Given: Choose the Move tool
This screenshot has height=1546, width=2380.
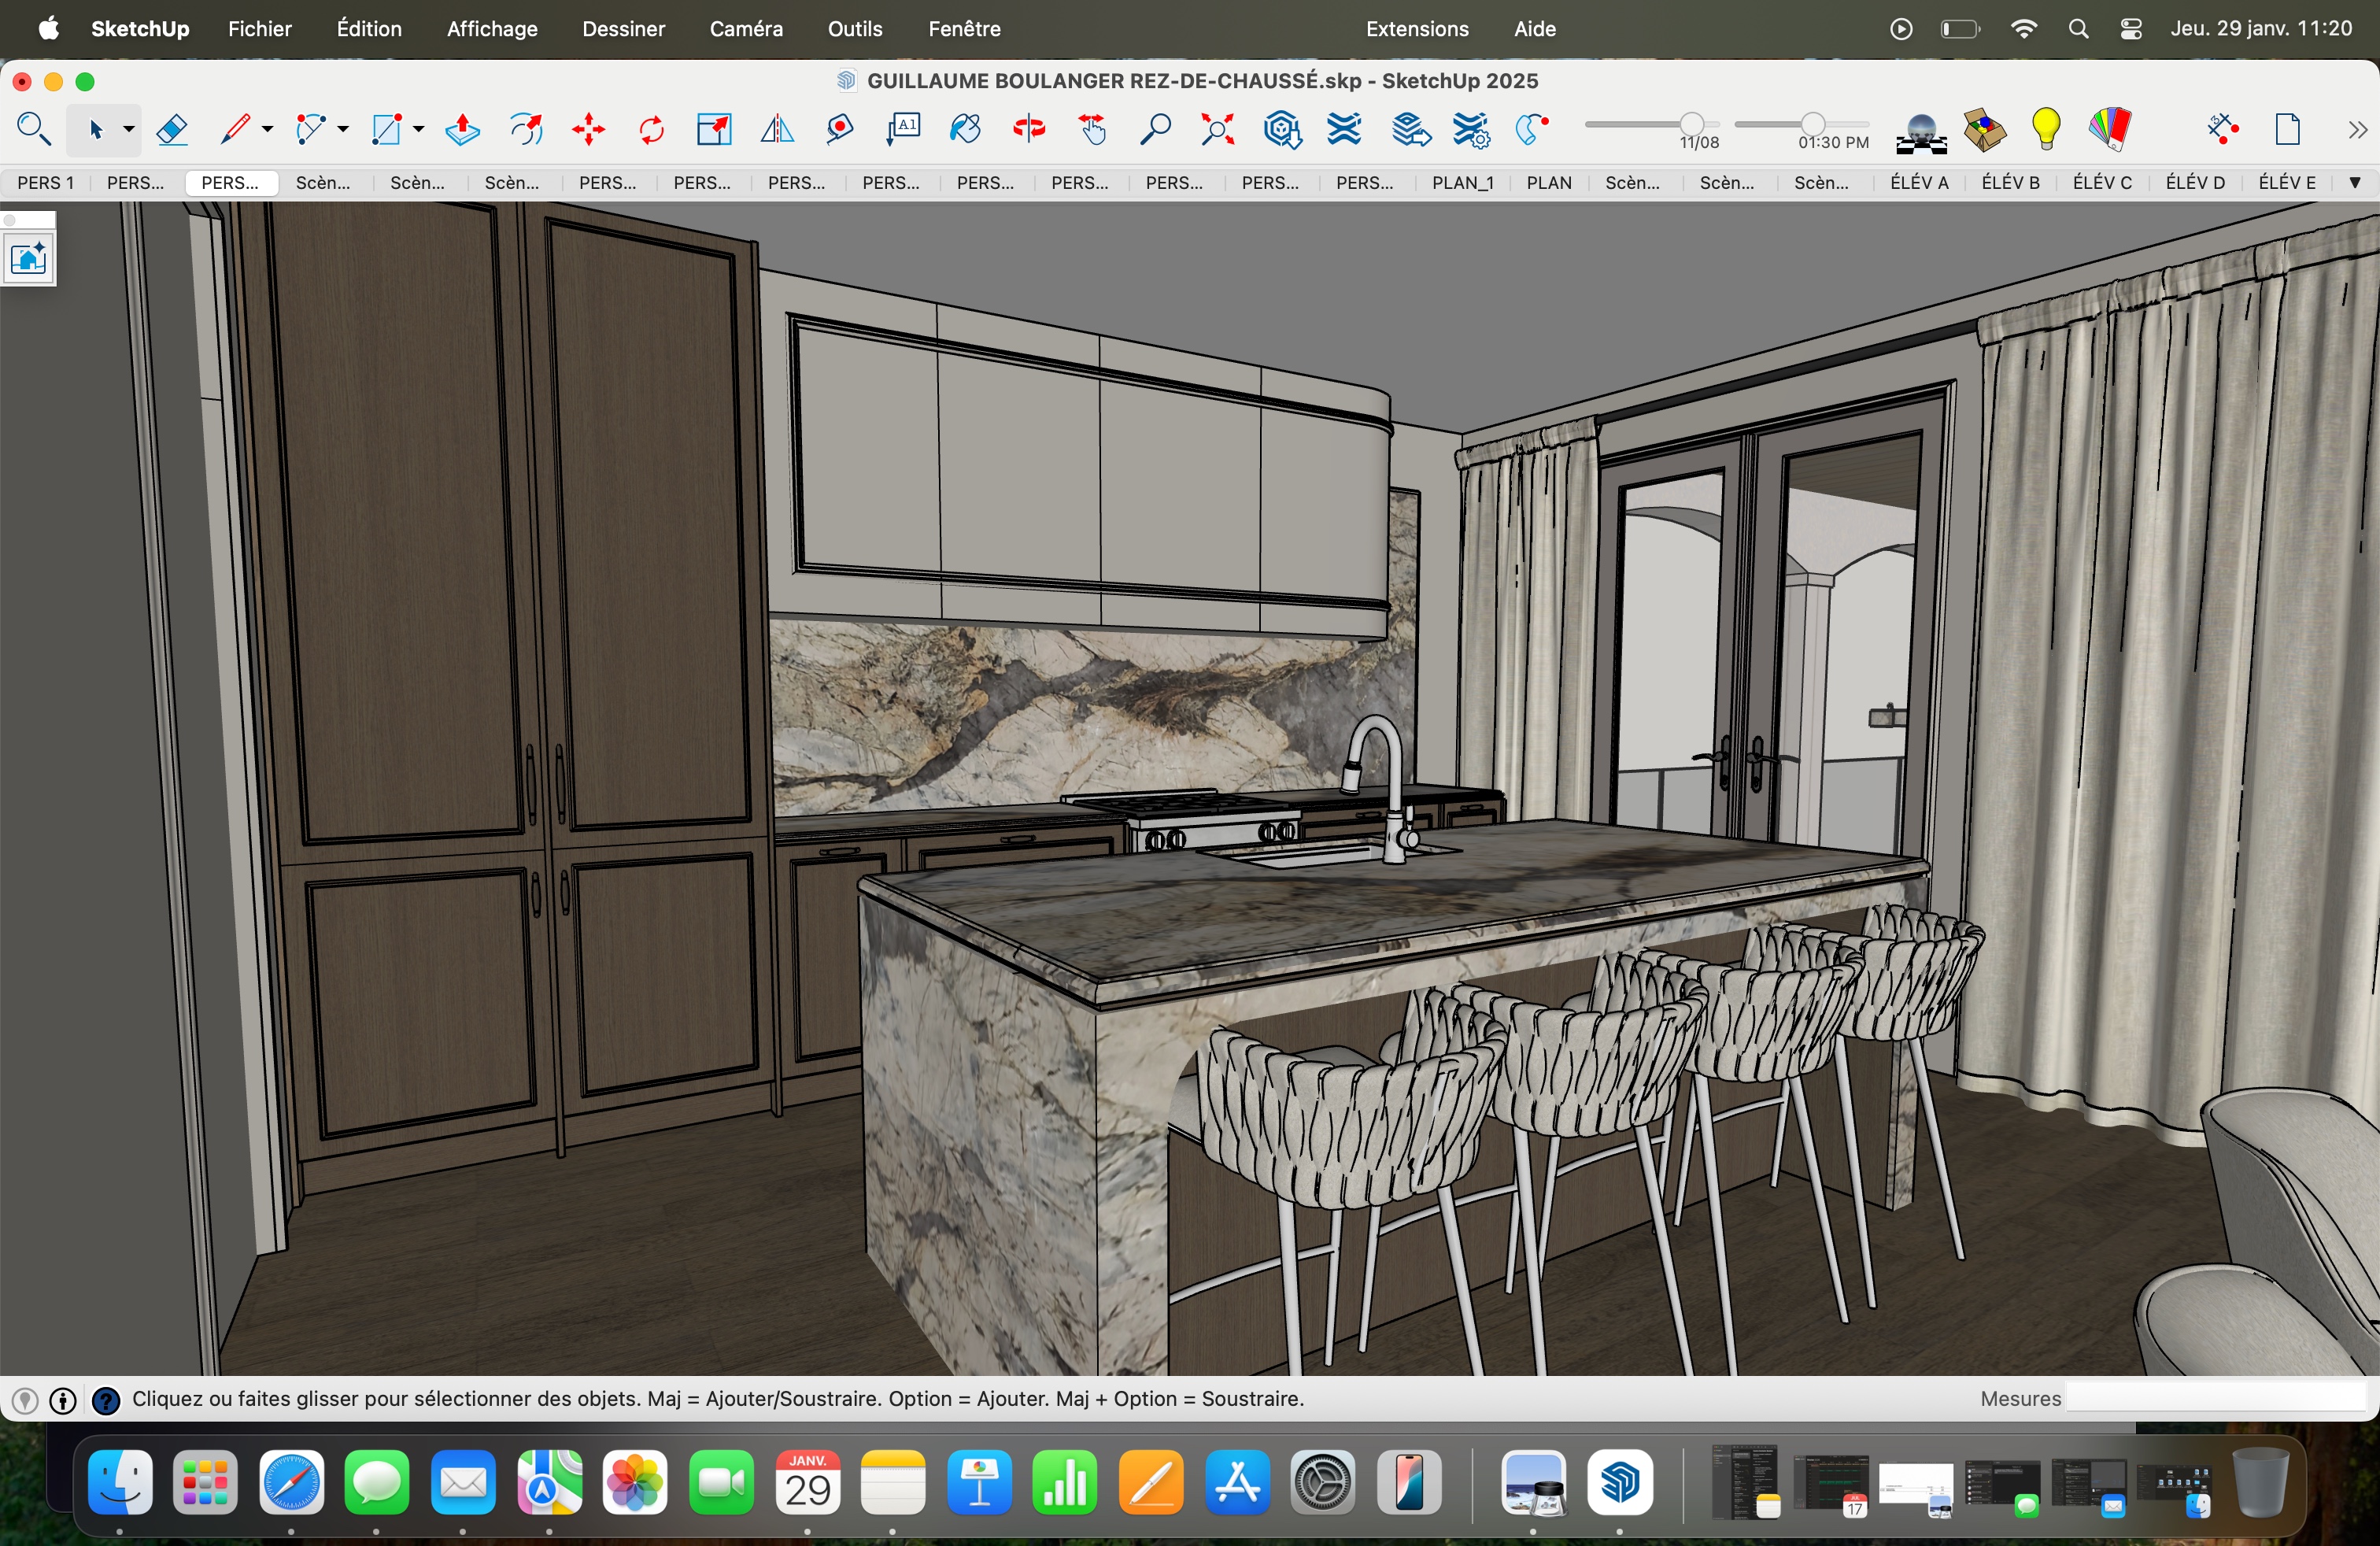Looking at the screenshot, I should (588, 130).
